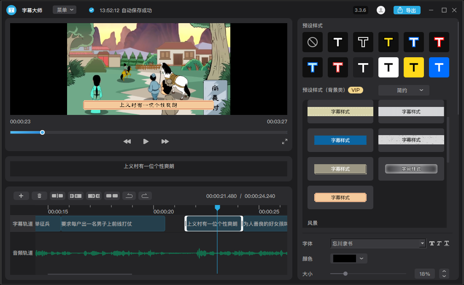
Task: Select the no-style preset (circle slash icon)
Action: [x=313, y=42]
